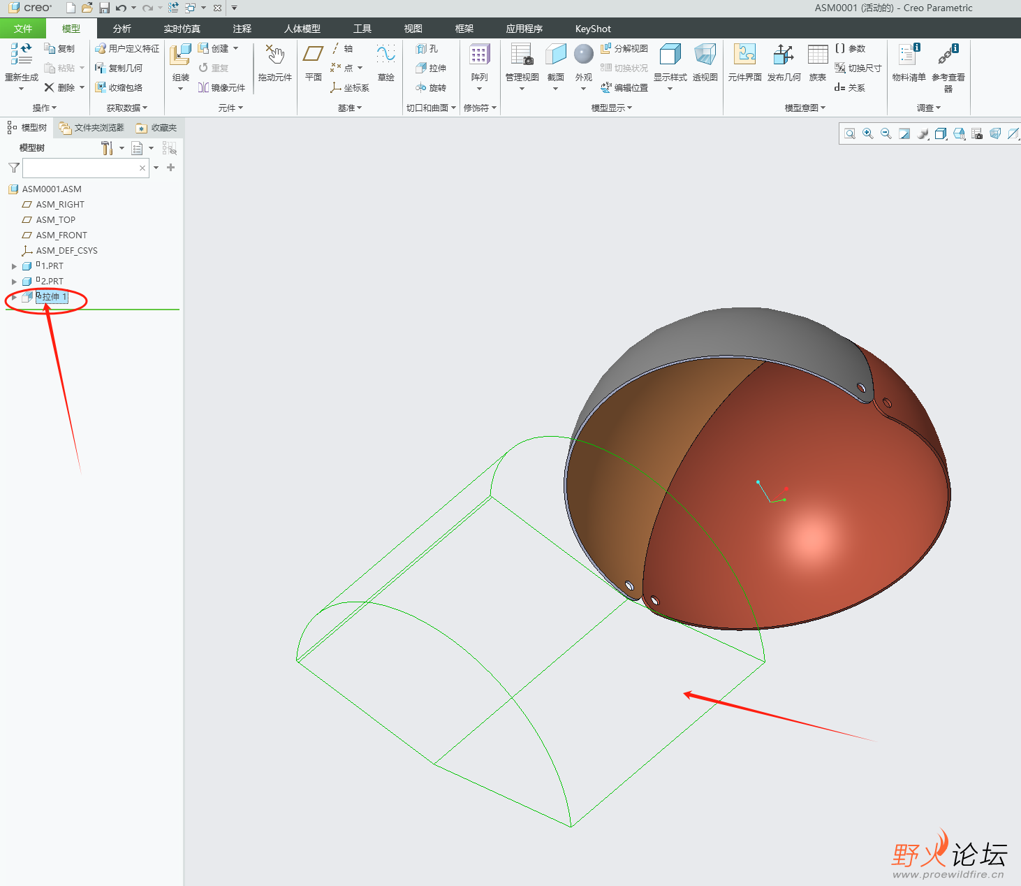Image resolution: width=1021 pixels, height=886 pixels.
Task: Open the 文件 file menu
Action: click(x=23, y=29)
